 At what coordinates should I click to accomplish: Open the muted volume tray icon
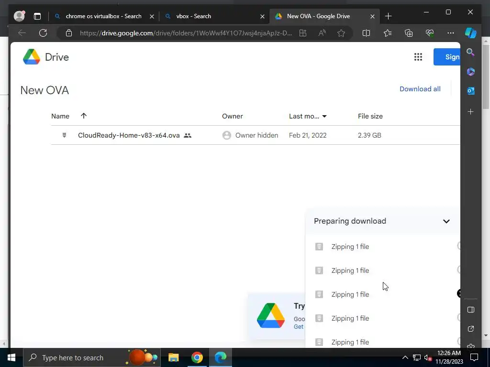point(428,357)
